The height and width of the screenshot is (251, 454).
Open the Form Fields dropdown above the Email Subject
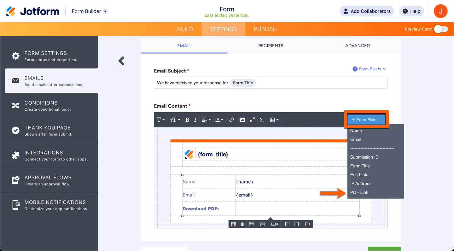click(369, 69)
